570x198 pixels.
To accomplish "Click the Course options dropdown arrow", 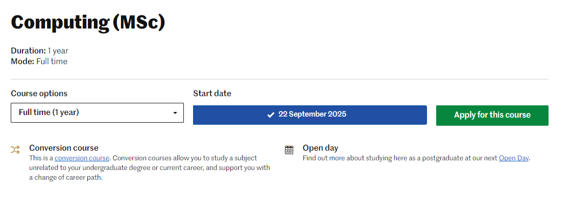I will click(x=175, y=113).
